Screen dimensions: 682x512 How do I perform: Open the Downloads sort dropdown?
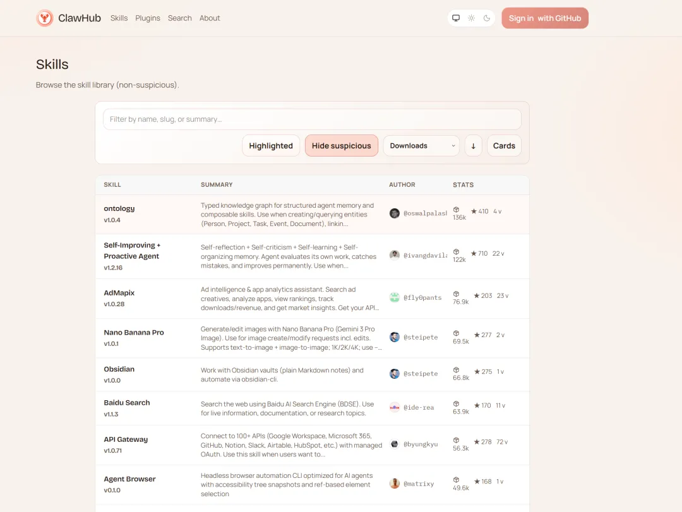(421, 146)
